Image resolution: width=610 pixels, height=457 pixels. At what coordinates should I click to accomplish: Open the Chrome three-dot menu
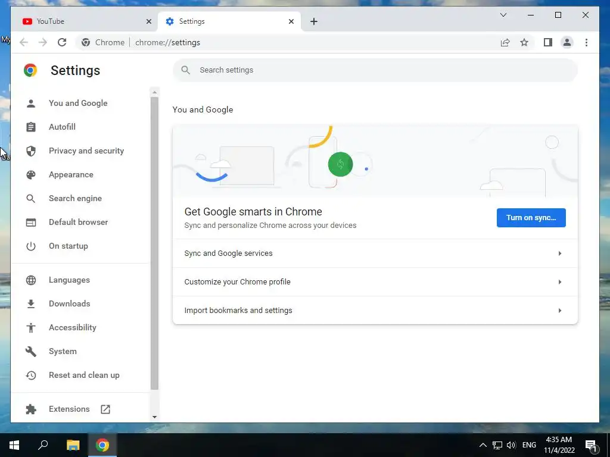point(586,42)
